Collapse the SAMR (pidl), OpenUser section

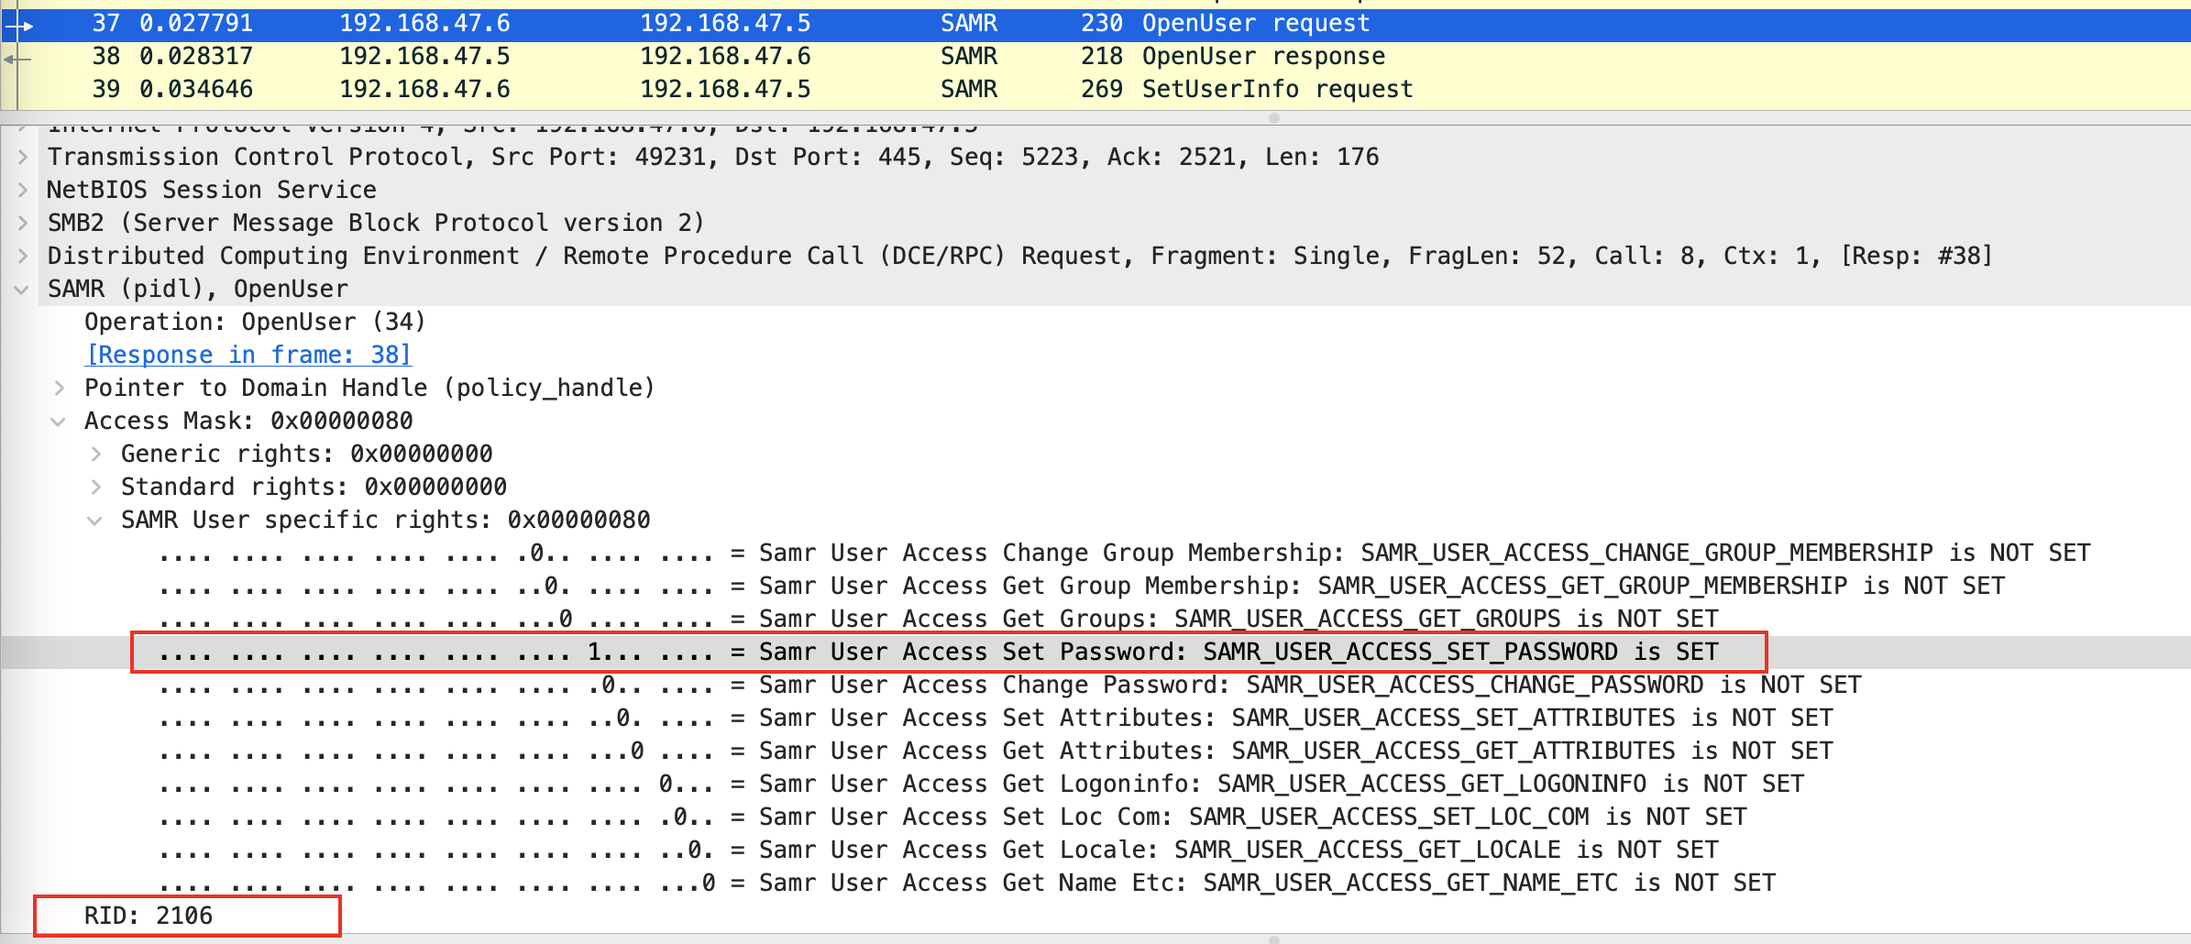[x=22, y=290]
